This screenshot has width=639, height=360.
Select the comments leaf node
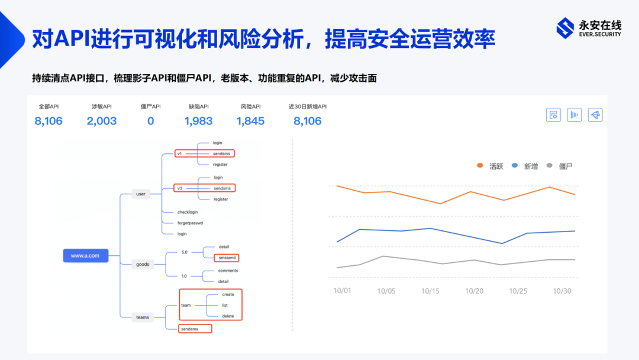coord(228,271)
